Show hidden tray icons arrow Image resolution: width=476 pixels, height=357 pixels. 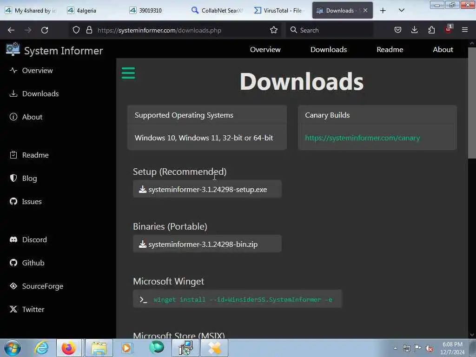click(x=395, y=348)
